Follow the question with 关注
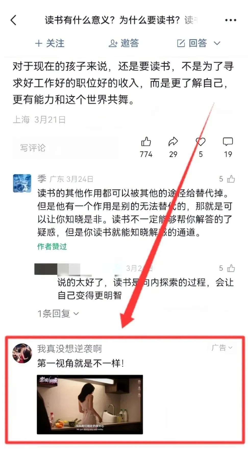 pyautogui.click(x=50, y=43)
